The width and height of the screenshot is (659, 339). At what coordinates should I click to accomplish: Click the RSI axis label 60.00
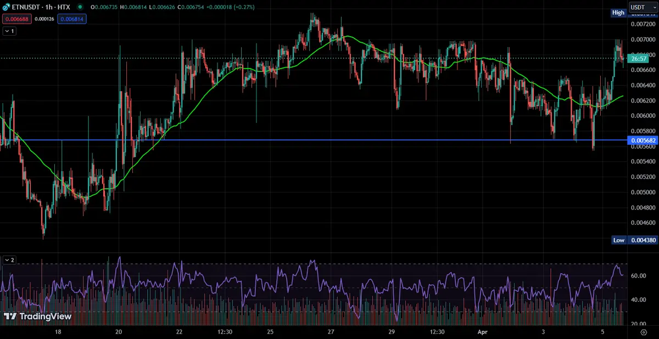tap(639, 276)
